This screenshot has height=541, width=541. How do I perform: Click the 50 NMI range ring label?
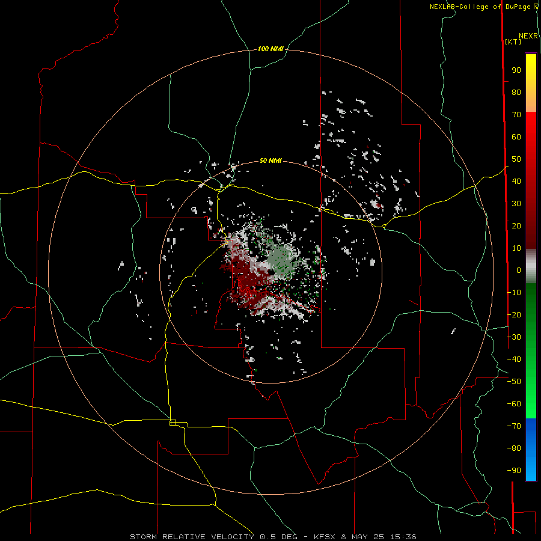(270, 160)
